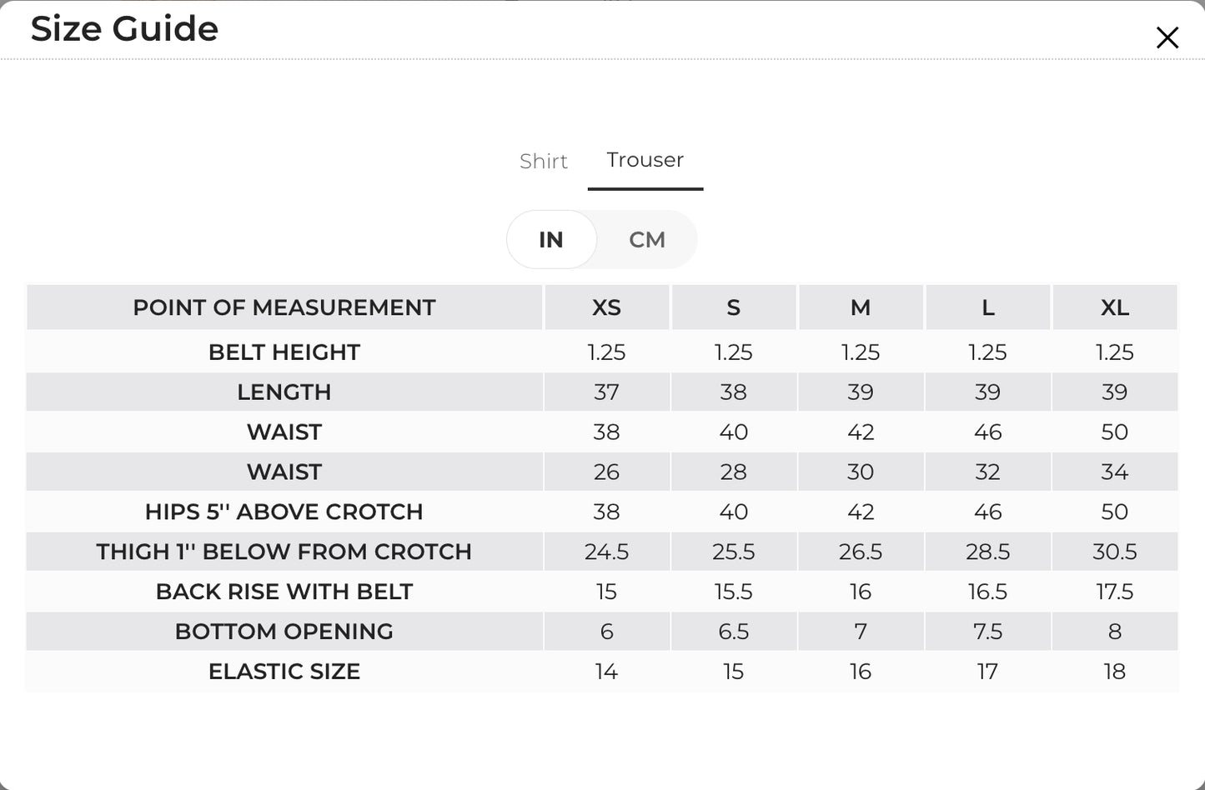Click the POINT OF MEASUREMENT header
1205x790 pixels.
pos(284,307)
